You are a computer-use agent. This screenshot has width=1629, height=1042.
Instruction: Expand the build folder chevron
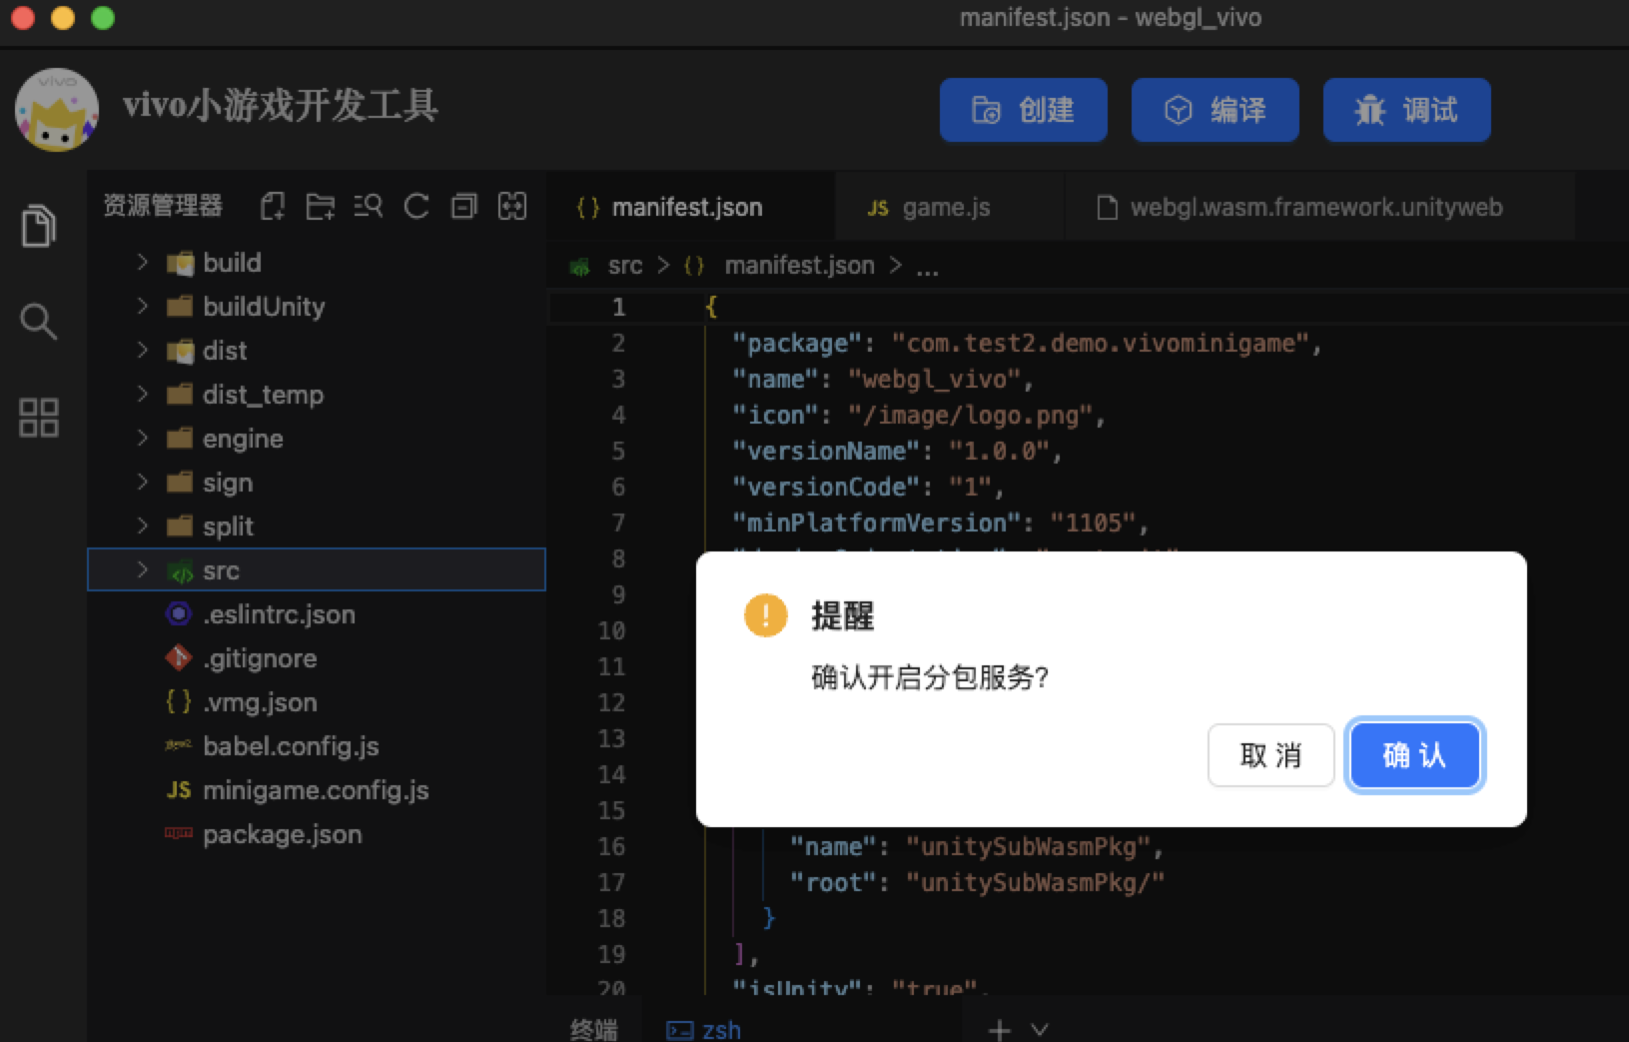pyautogui.click(x=142, y=262)
